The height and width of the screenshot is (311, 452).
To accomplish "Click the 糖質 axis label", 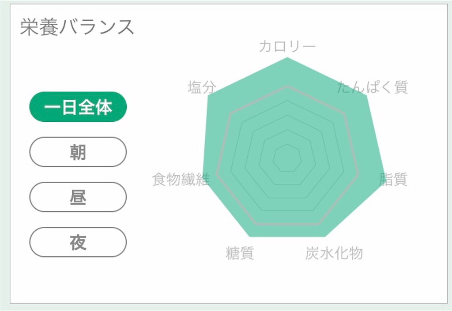I will pyautogui.click(x=241, y=253).
